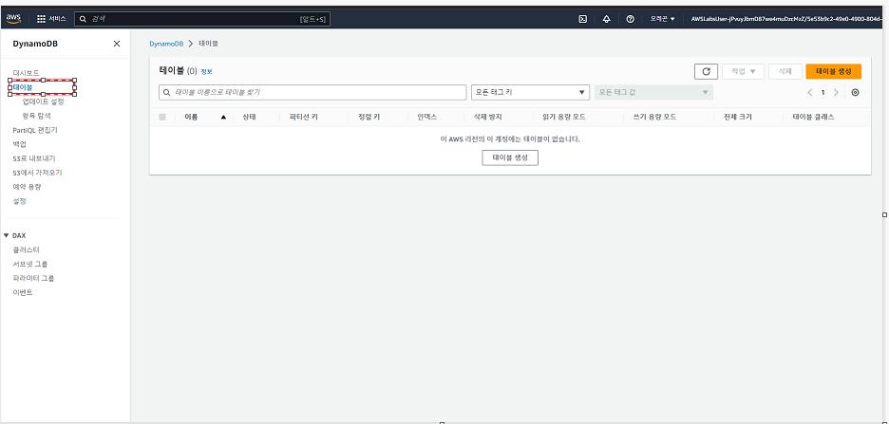Click the 전체 크기 column header
Screen dimensions: 889x424
[738, 118]
